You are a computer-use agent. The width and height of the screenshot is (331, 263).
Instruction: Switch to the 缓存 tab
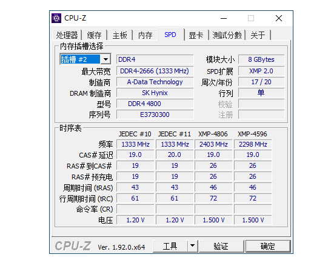pos(95,35)
